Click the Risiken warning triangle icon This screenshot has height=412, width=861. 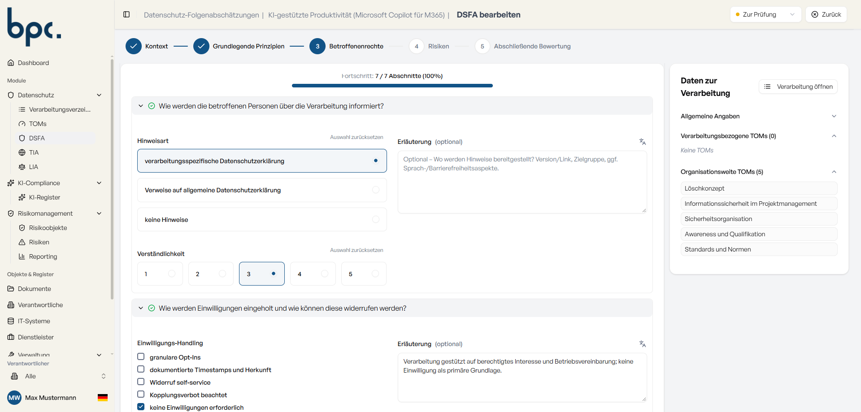tap(22, 242)
